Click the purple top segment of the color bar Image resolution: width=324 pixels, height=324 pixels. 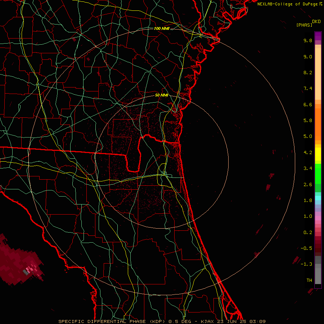pyautogui.click(x=318, y=36)
